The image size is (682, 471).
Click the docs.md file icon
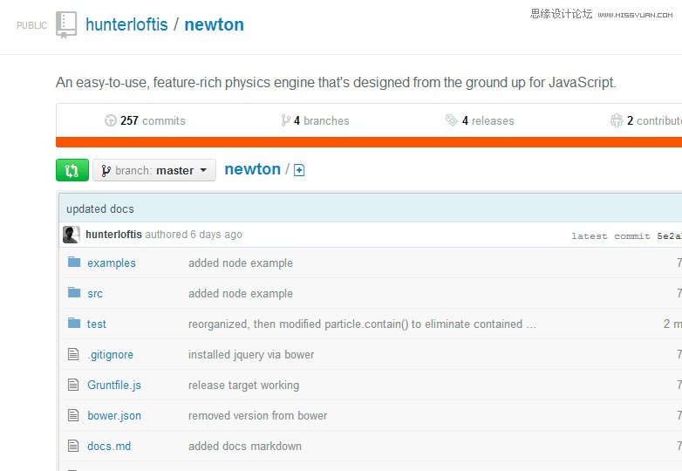[73, 446]
